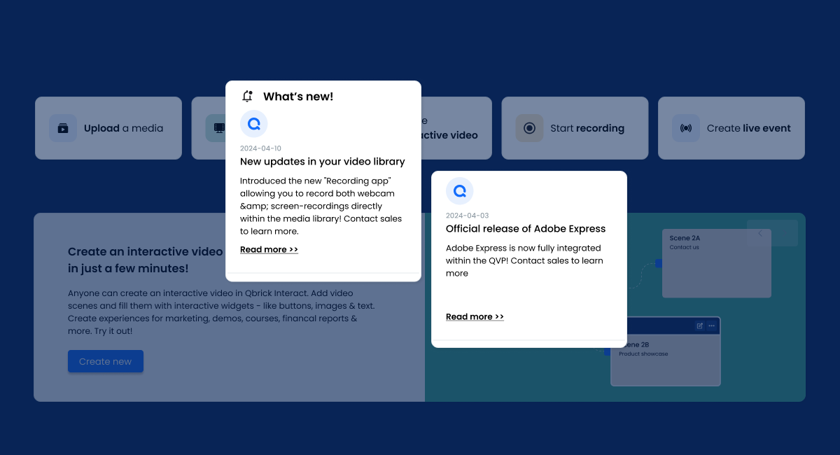Click the notification bell in What's new panel
This screenshot has width=840, height=455.
[x=246, y=96]
